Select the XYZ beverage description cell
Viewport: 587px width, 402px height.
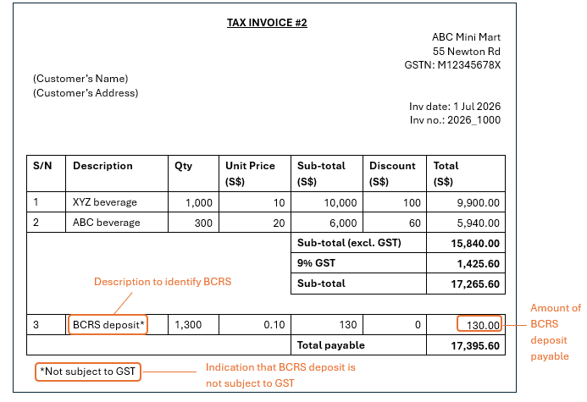(105, 202)
